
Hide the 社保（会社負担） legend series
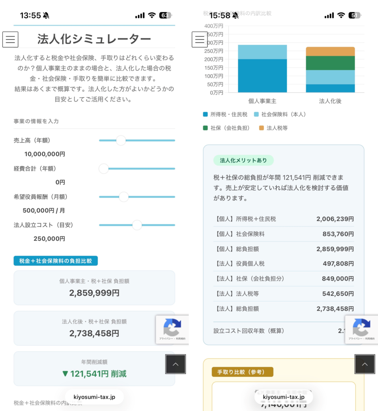coord(227,128)
